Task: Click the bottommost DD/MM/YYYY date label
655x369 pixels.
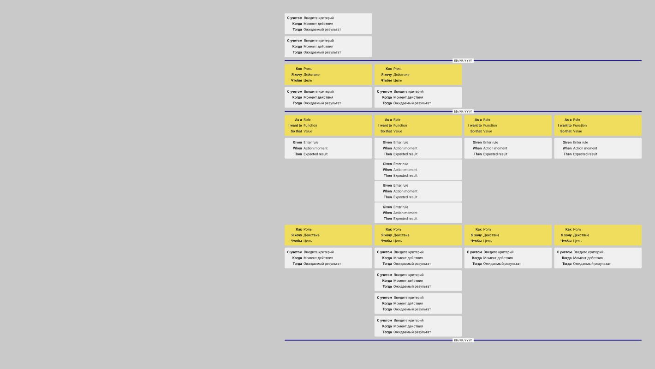Action: pos(463,340)
